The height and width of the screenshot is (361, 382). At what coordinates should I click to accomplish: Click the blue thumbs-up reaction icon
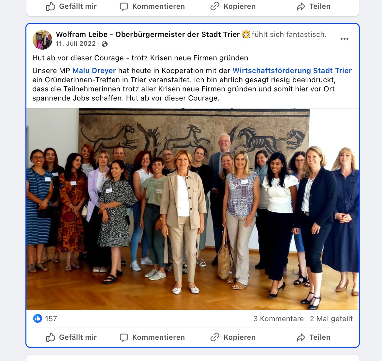click(x=37, y=318)
